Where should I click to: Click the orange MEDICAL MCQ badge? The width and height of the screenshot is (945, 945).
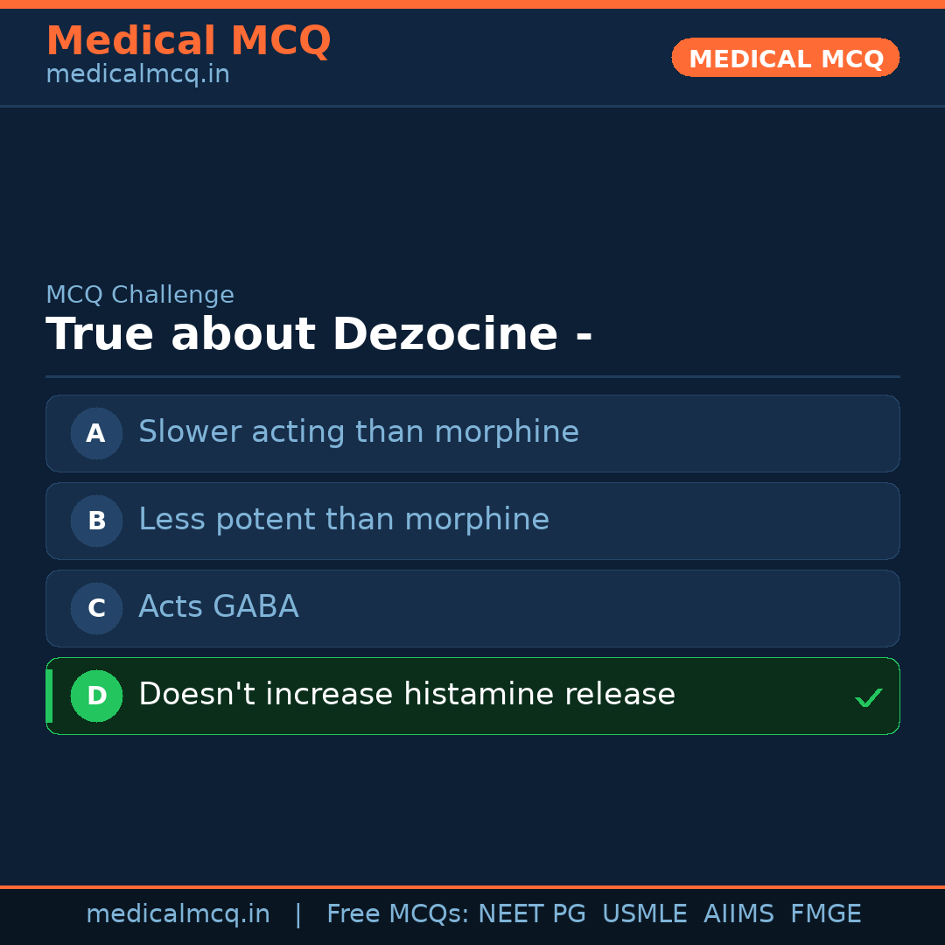(785, 58)
